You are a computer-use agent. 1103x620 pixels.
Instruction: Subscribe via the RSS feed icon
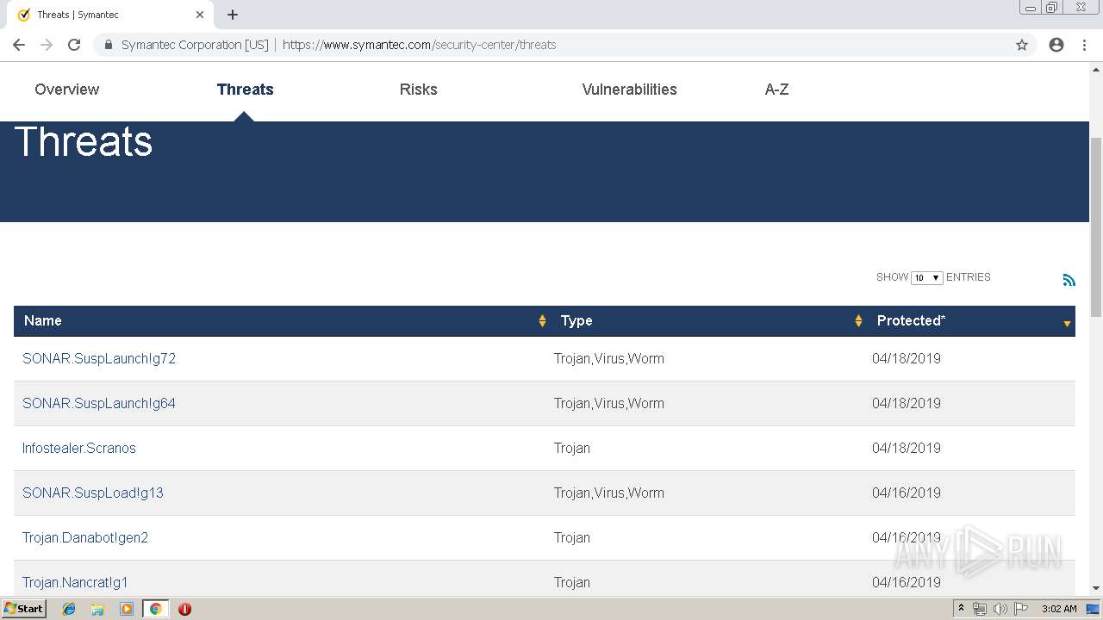(x=1069, y=280)
